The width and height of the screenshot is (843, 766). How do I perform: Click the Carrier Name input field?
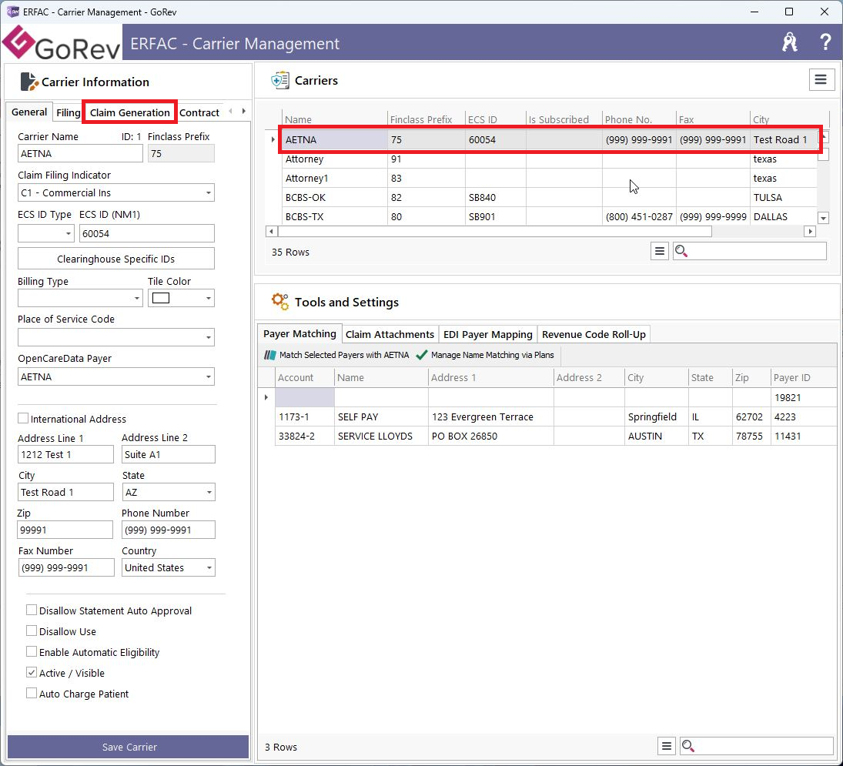(80, 154)
